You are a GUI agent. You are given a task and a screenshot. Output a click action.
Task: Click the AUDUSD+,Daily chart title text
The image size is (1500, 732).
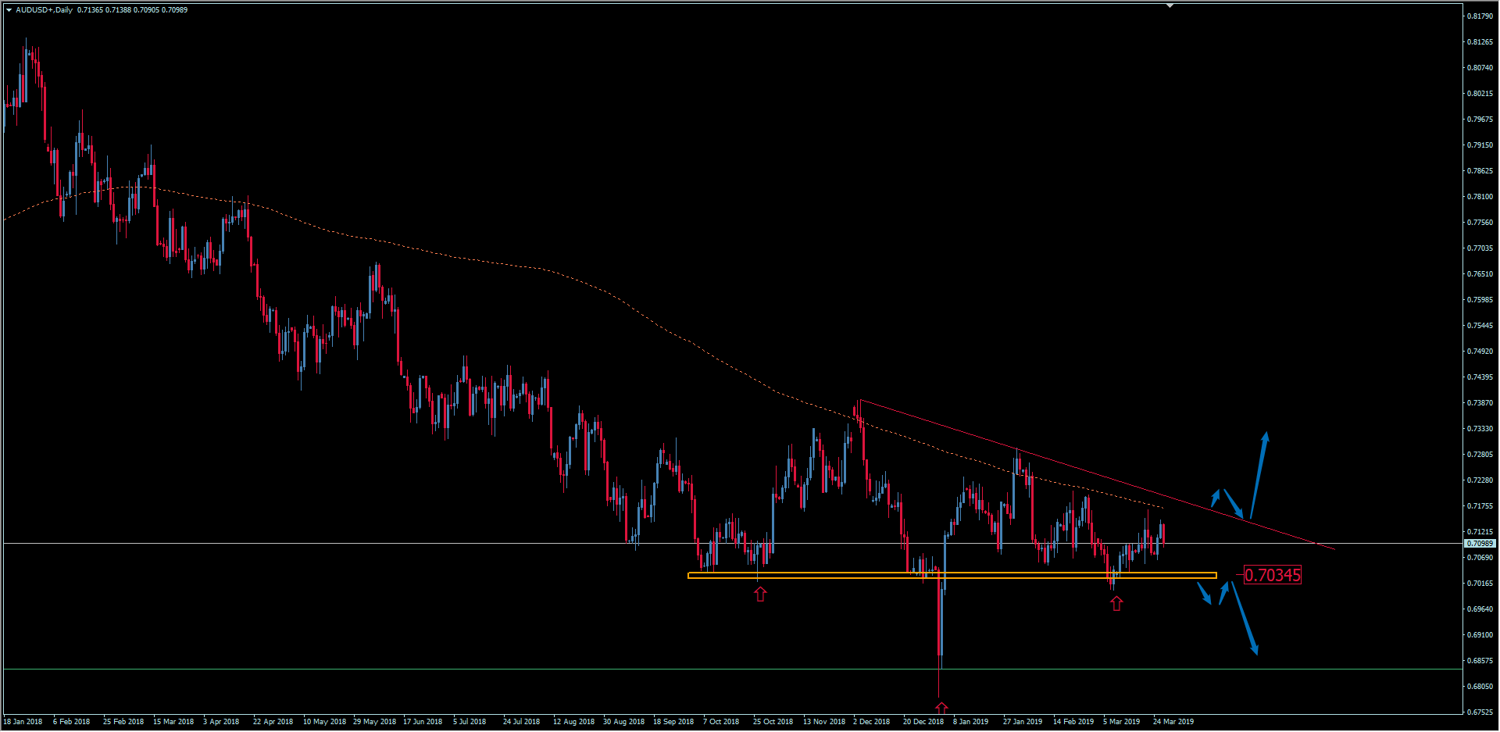(x=44, y=10)
